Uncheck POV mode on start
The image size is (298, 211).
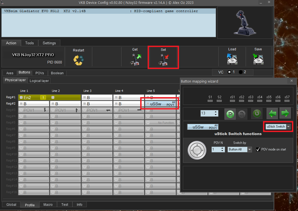coord(258,149)
